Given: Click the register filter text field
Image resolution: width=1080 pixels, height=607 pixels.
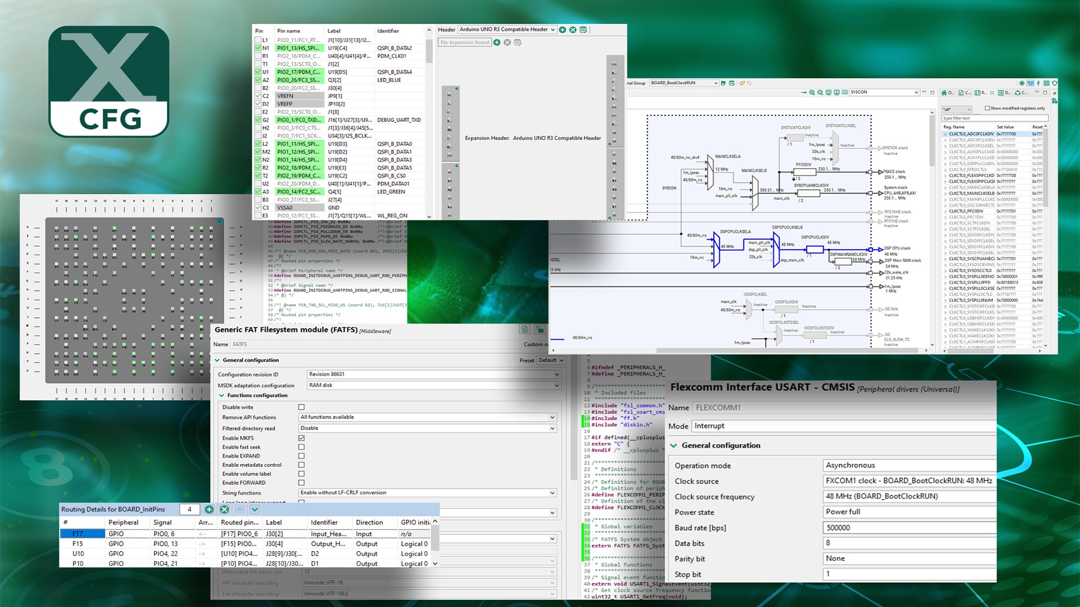Looking at the screenshot, I should pyautogui.click(x=994, y=118).
